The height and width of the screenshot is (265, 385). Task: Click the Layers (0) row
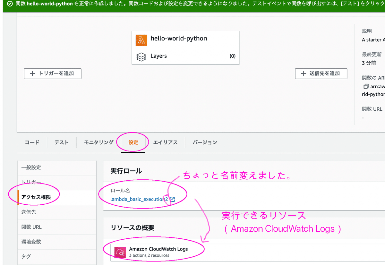186,56
